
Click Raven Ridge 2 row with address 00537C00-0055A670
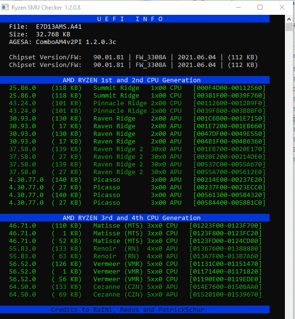tap(137, 165)
